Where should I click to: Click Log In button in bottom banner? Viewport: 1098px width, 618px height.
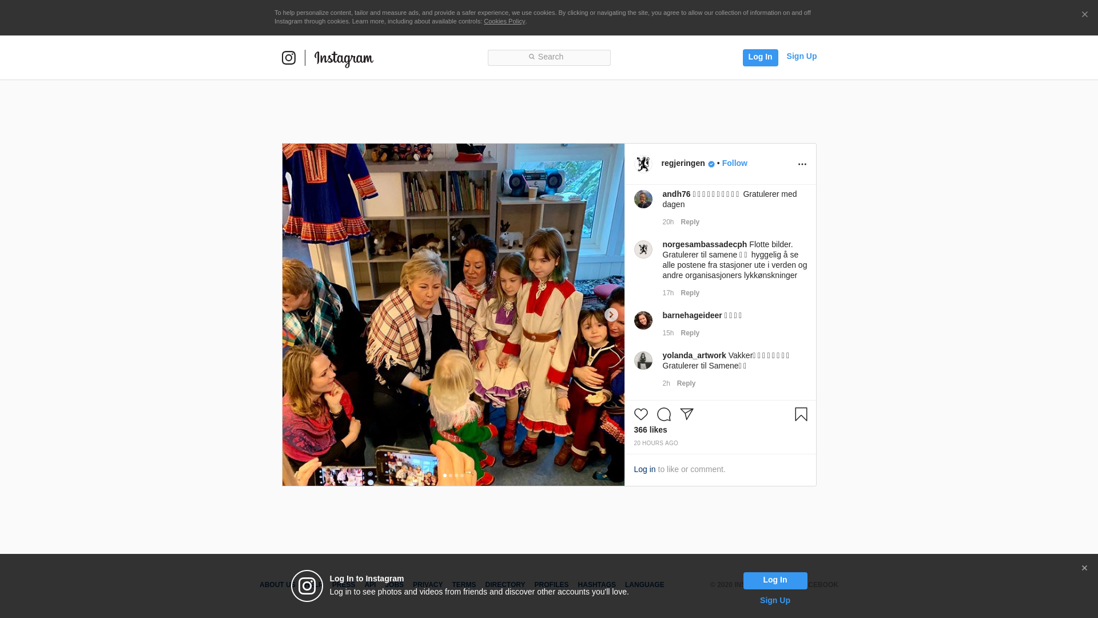[775, 581]
